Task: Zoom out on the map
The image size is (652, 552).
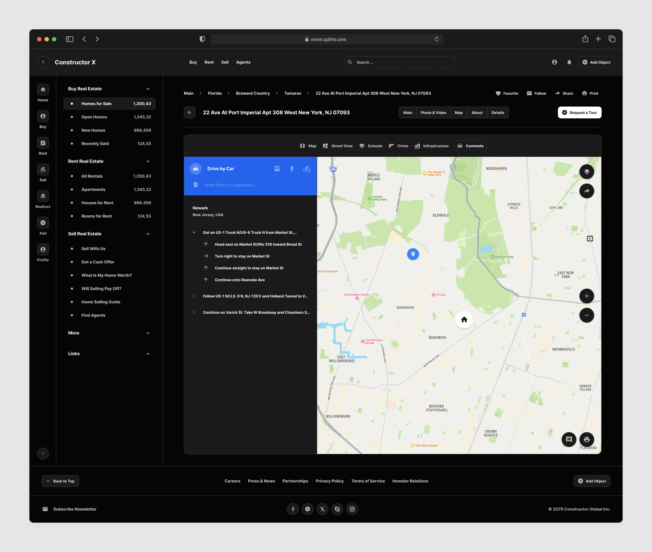Action: pos(587,315)
